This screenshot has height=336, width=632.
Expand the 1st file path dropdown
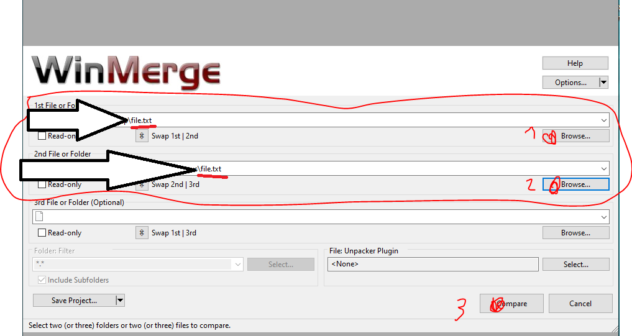604,120
